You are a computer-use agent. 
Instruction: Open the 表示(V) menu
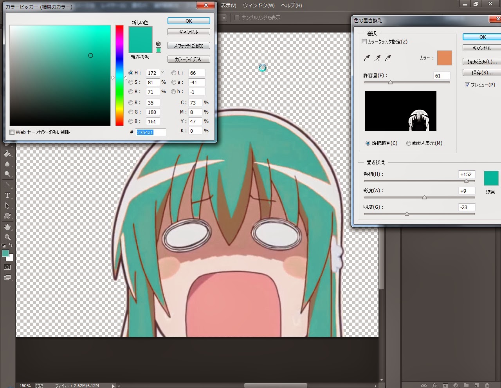point(229,5)
